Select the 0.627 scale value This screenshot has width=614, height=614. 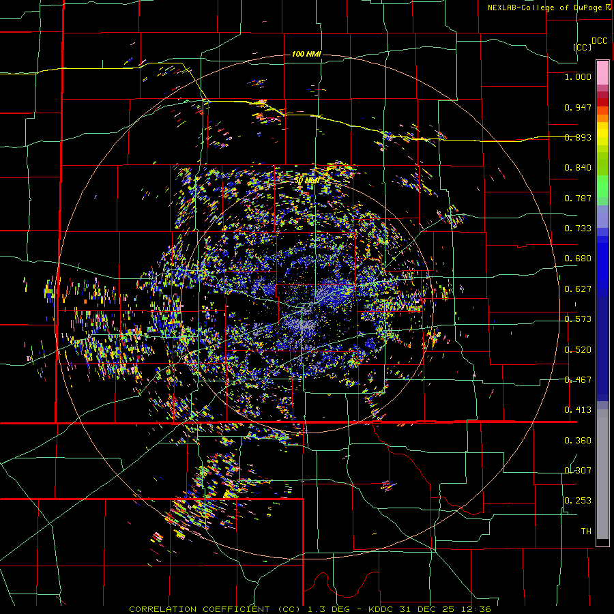pyautogui.click(x=578, y=289)
